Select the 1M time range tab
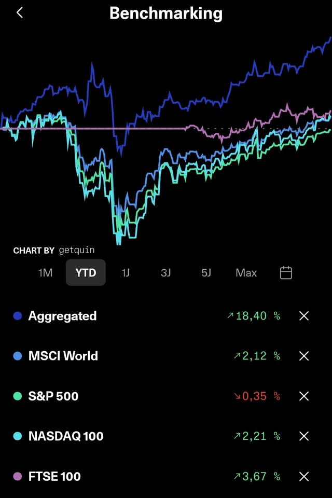This screenshot has width=332, height=498. [x=46, y=273]
